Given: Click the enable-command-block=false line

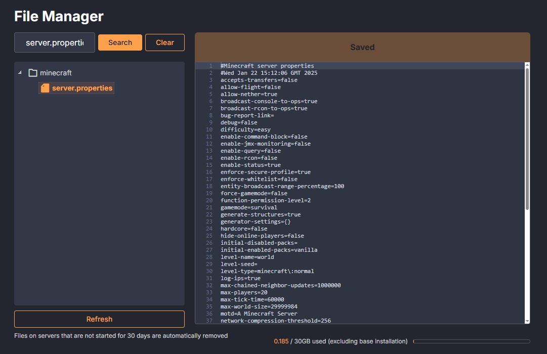Looking at the screenshot, I should pos(264,137).
